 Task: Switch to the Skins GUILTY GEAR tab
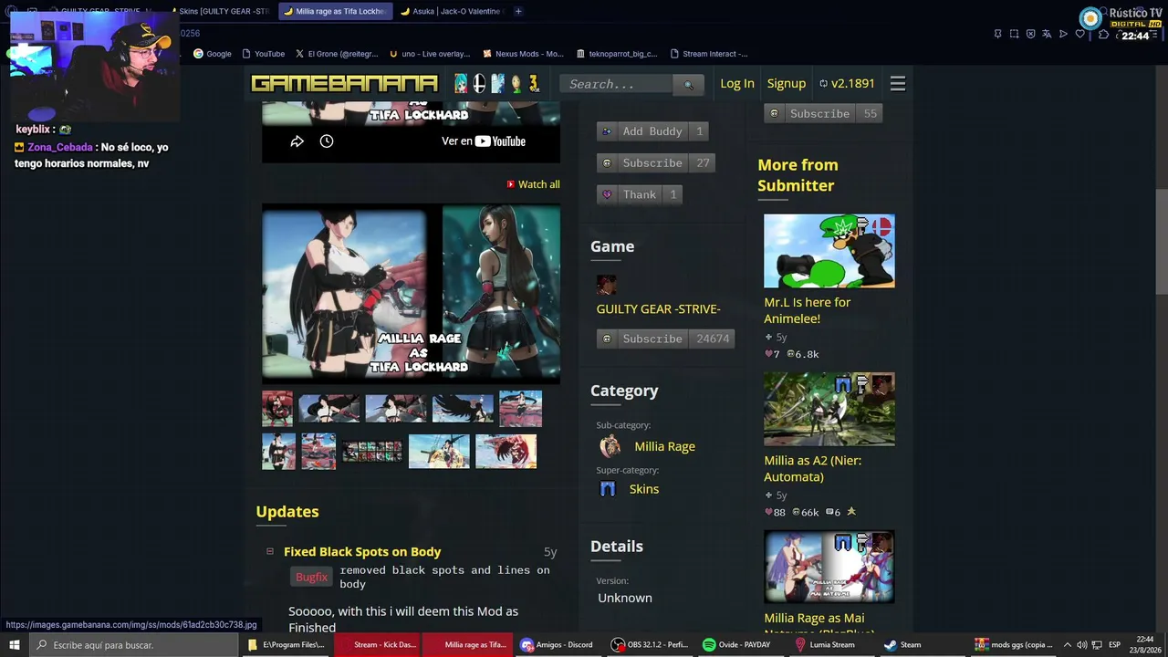[x=224, y=11]
